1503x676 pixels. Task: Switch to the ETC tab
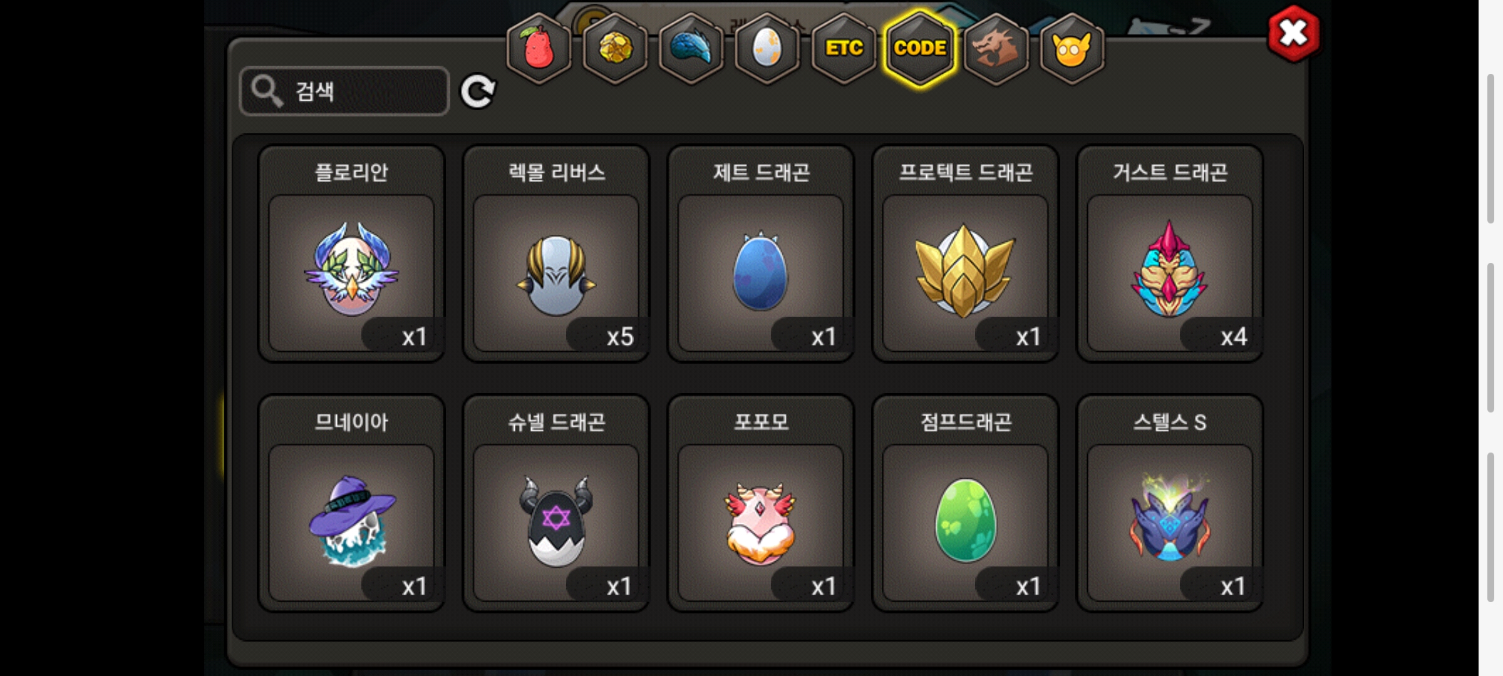point(844,48)
